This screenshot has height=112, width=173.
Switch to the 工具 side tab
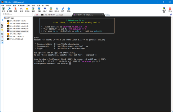click(x=2, y=35)
